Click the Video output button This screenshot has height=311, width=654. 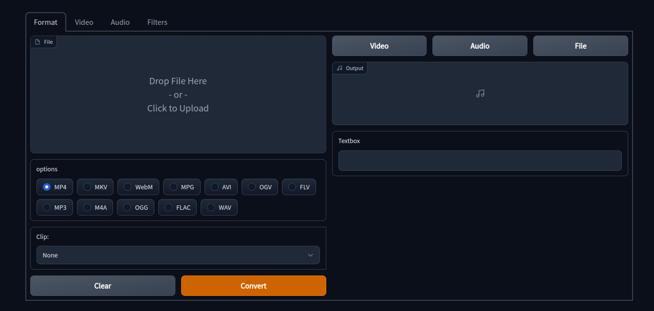379,46
